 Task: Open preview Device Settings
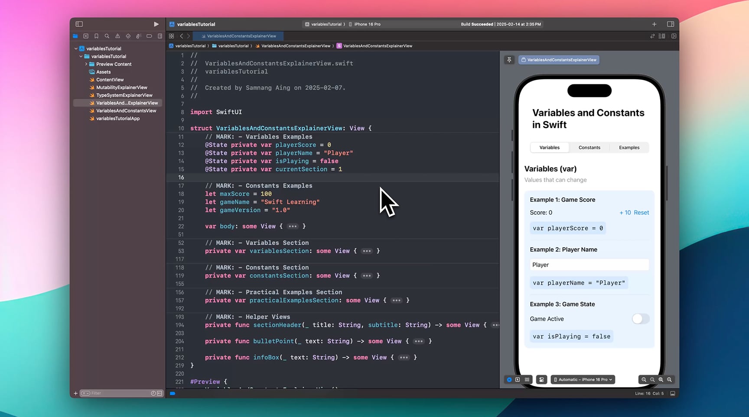[541, 380]
